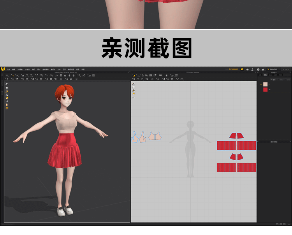
Task: Click the top icon in the 2D window's vertical toolbar
Action: pos(134,84)
